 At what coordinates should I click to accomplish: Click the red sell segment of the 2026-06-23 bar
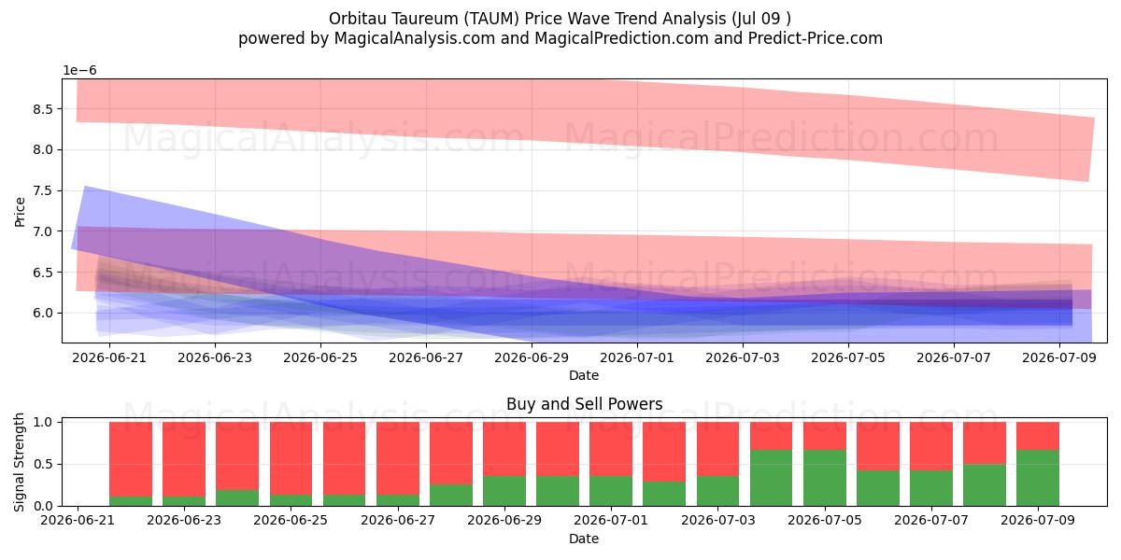coord(184,459)
